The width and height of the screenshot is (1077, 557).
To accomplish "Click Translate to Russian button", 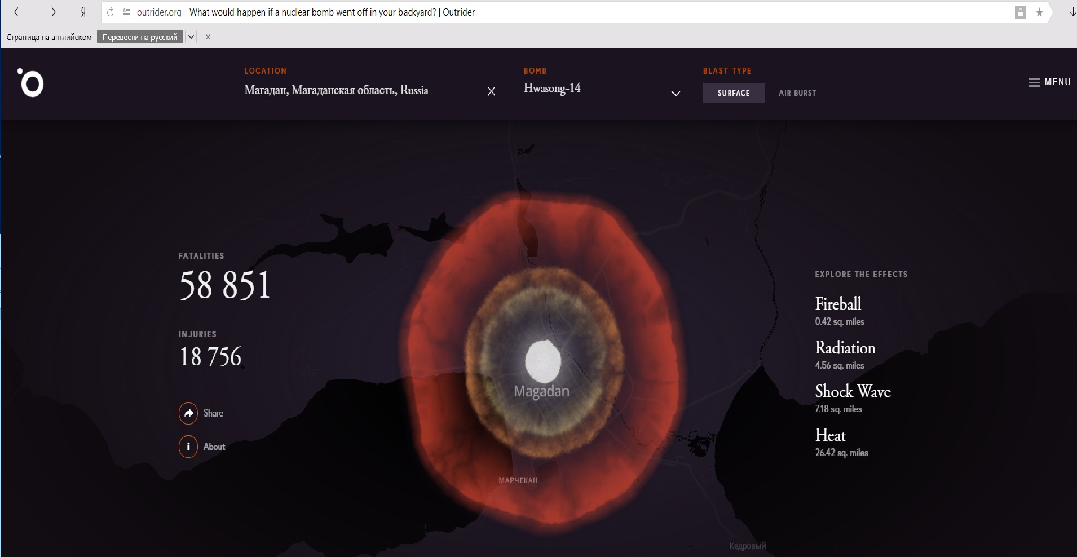I will [140, 37].
